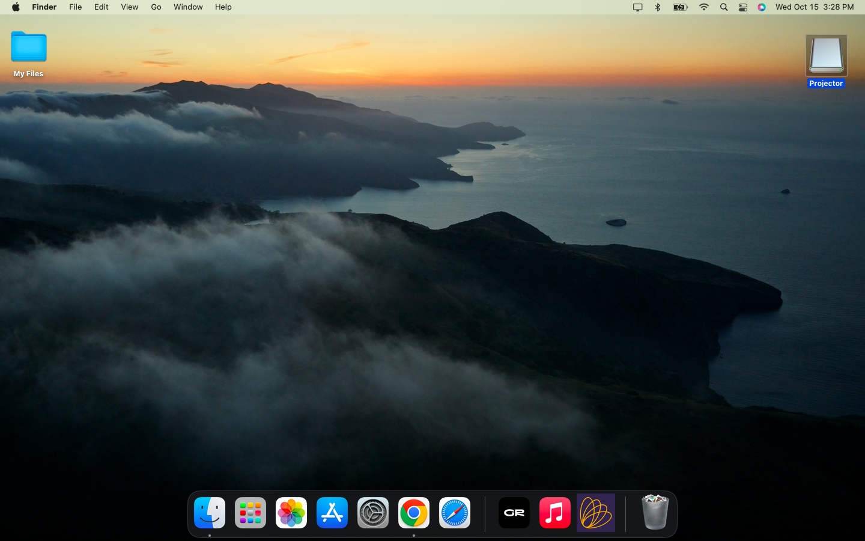Image resolution: width=865 pixels, height=541 pixels.
Task: Click the Wi-Fi status icon
Action: [704, 7]
